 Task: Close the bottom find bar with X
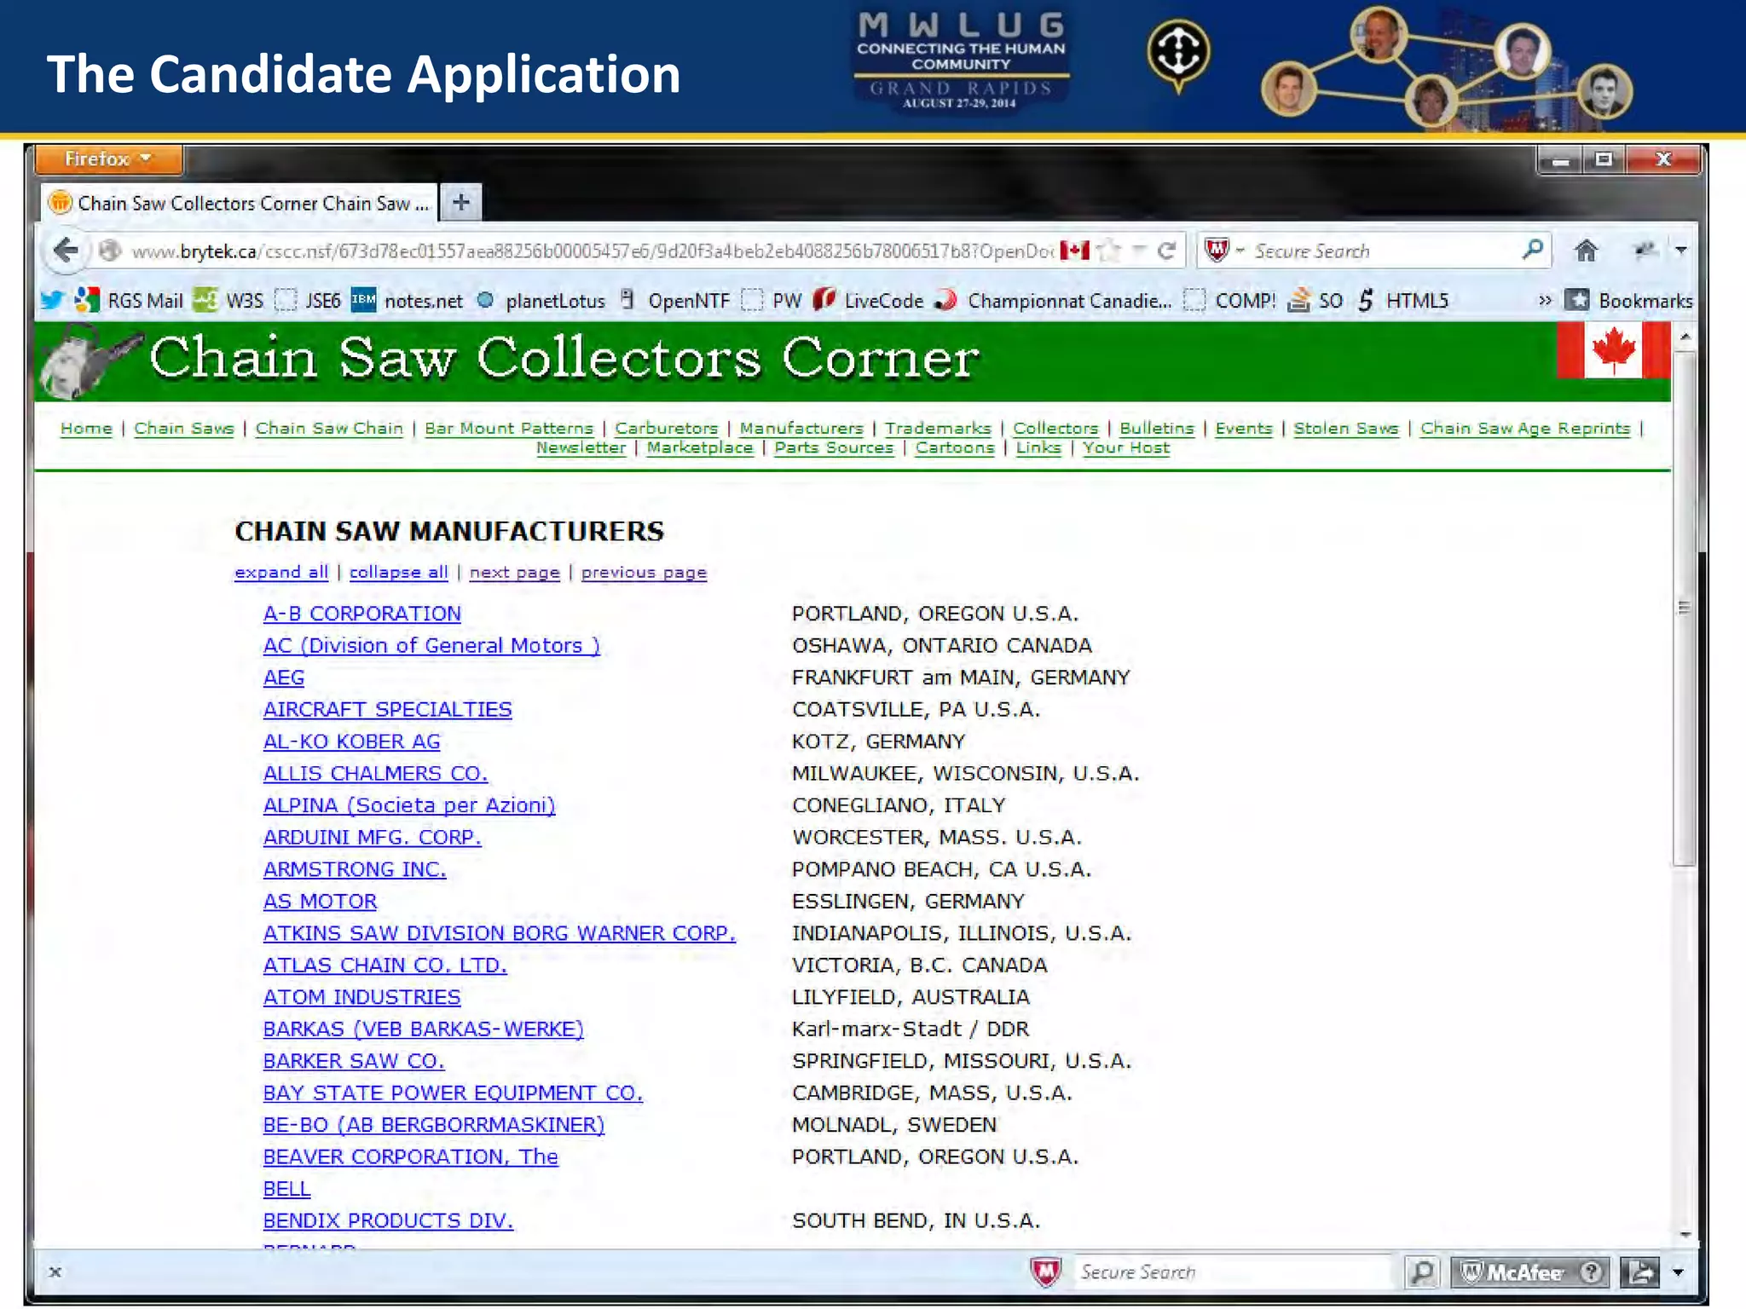[55, 1272]
